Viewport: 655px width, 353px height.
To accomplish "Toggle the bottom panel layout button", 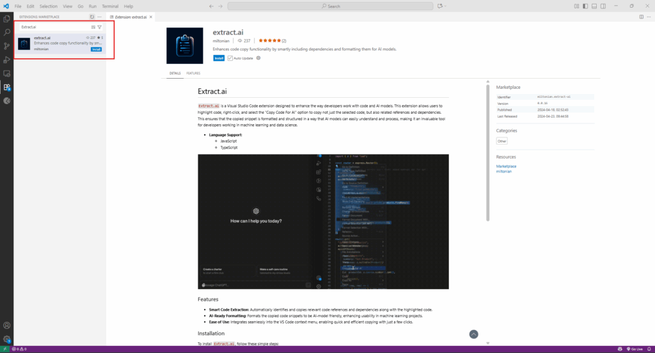I will point(594,6).
